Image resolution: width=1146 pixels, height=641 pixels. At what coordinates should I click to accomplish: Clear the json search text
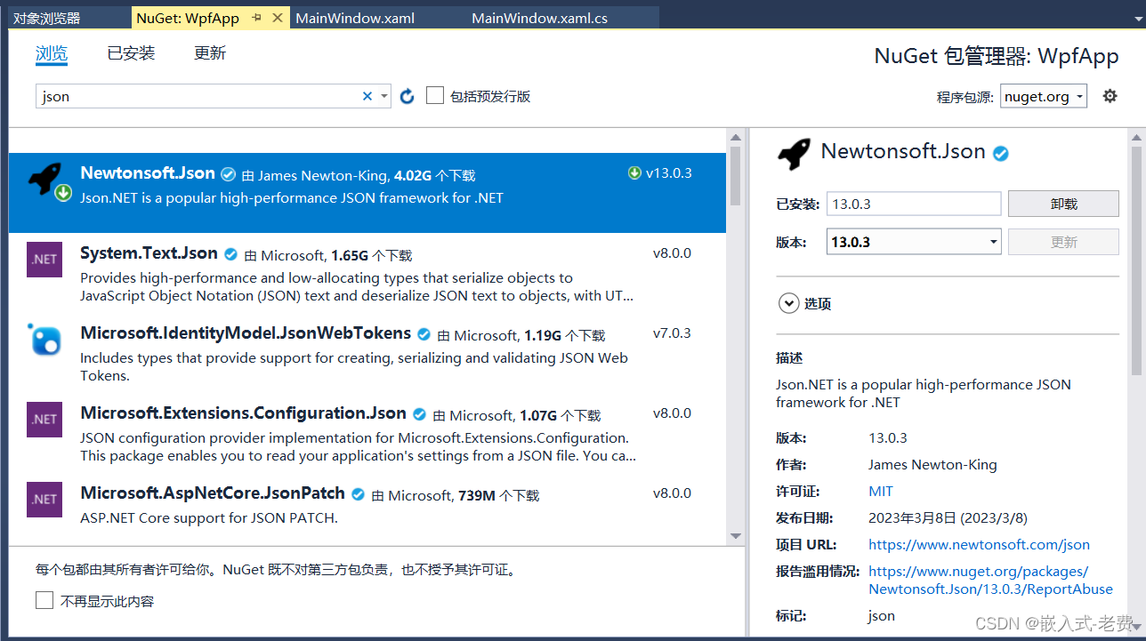coord(367,96)
